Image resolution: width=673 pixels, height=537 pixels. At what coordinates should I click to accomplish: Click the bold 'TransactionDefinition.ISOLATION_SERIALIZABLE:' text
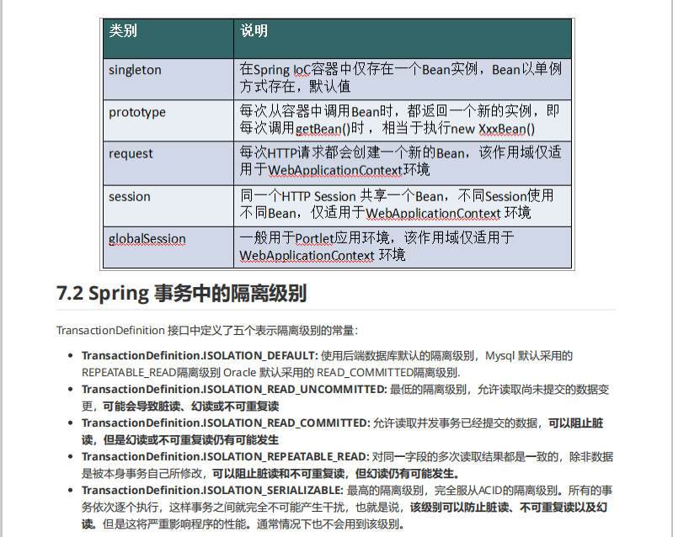point(212,490)
